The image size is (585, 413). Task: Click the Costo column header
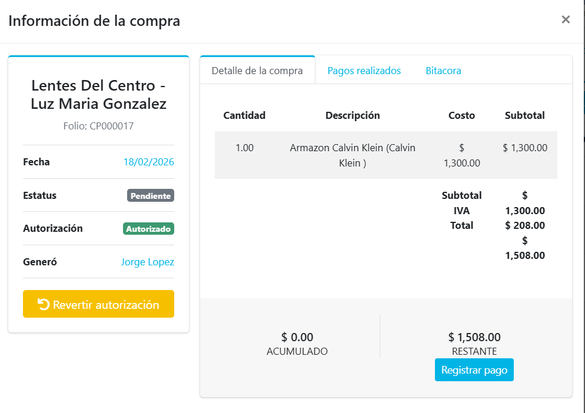461,115
